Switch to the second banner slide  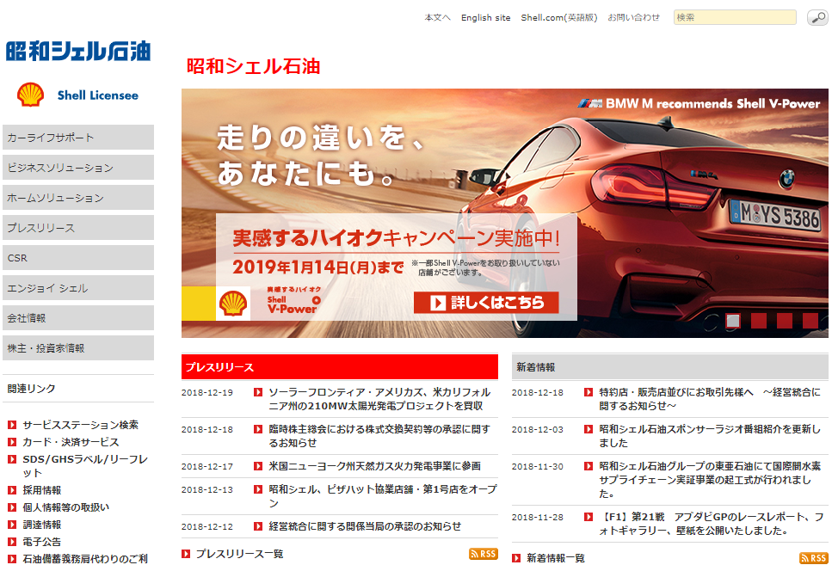click(759, 321)
